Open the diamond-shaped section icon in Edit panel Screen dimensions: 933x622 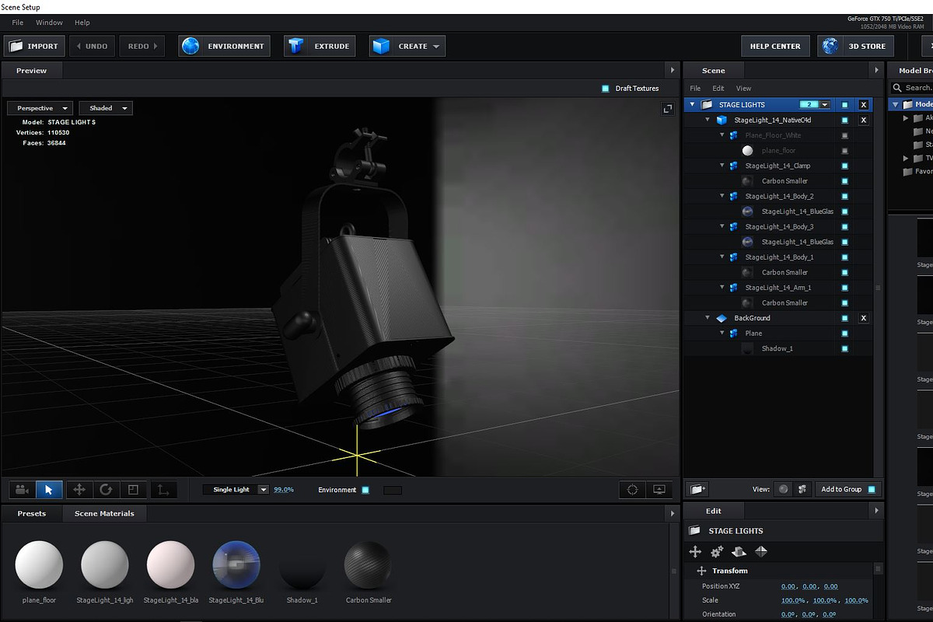click(x=761, y=551)
